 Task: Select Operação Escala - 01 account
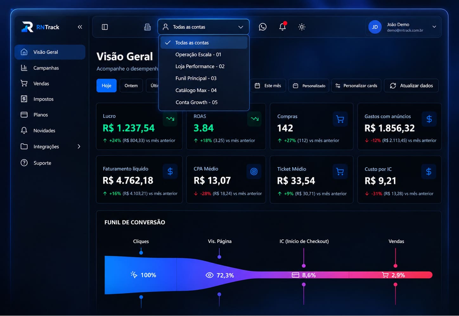[x=204, y=54]
